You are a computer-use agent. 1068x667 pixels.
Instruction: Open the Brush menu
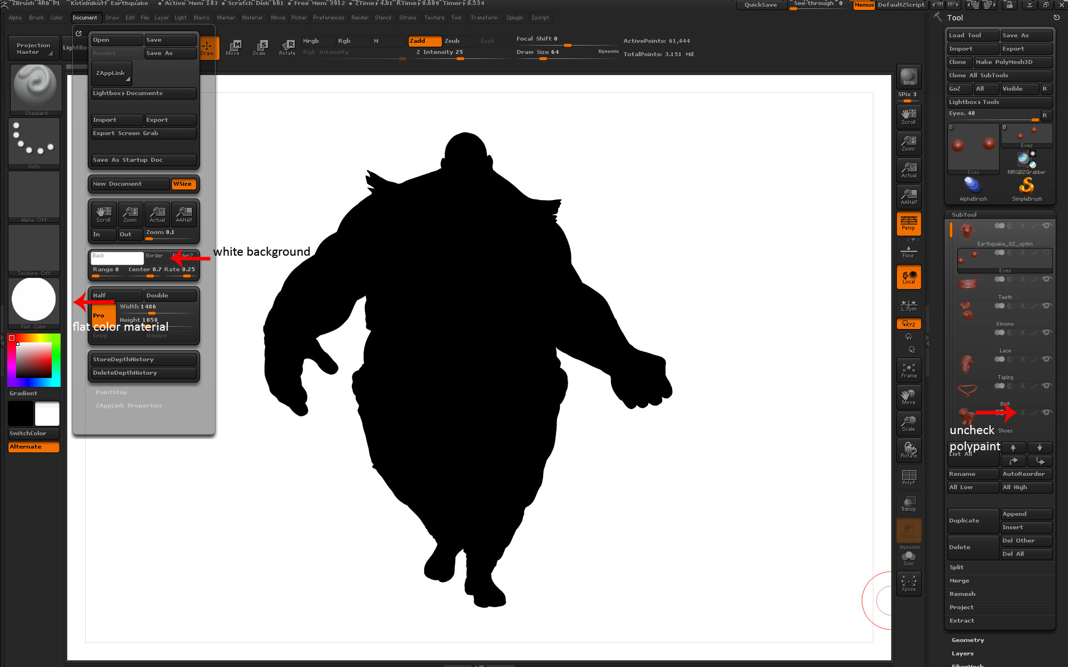tap(36, 18)
